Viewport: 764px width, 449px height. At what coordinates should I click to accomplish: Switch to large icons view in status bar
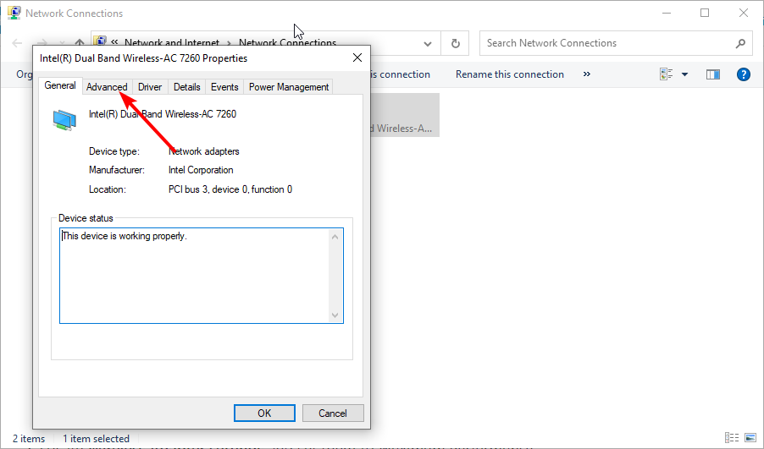[x=749, y=439]
